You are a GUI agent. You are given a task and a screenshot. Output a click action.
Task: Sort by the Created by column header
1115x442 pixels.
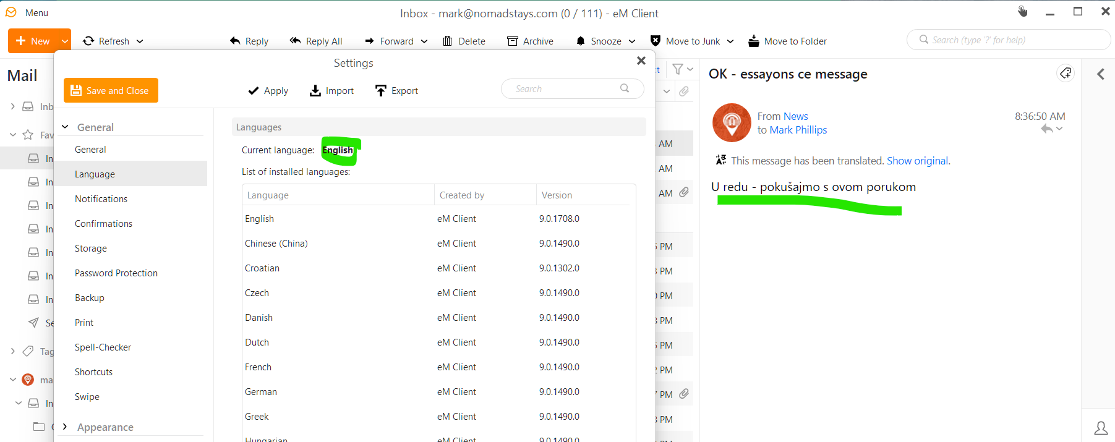click(x=485, y=195)
